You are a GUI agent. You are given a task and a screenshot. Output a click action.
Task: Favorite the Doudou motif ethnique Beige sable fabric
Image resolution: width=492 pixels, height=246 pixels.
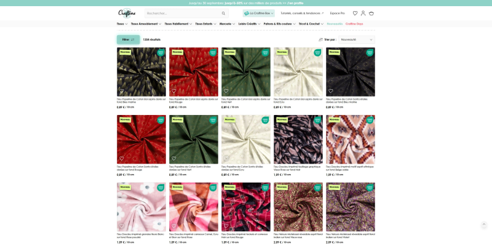pos(330,159)
